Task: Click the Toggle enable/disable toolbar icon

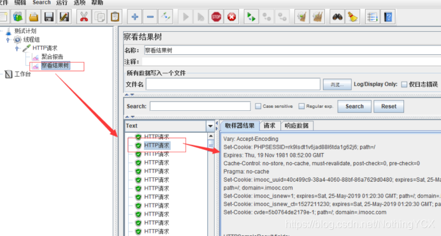Action: pos(166,17)
